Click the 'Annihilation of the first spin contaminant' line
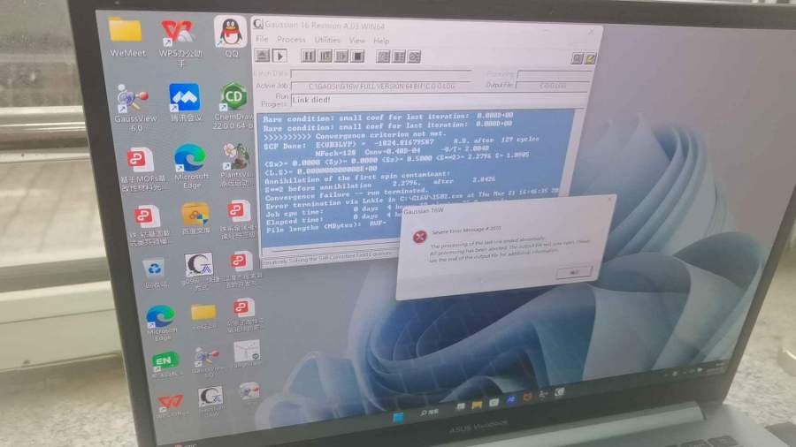This screenshot has width=796, height=447. coord(357,176)
